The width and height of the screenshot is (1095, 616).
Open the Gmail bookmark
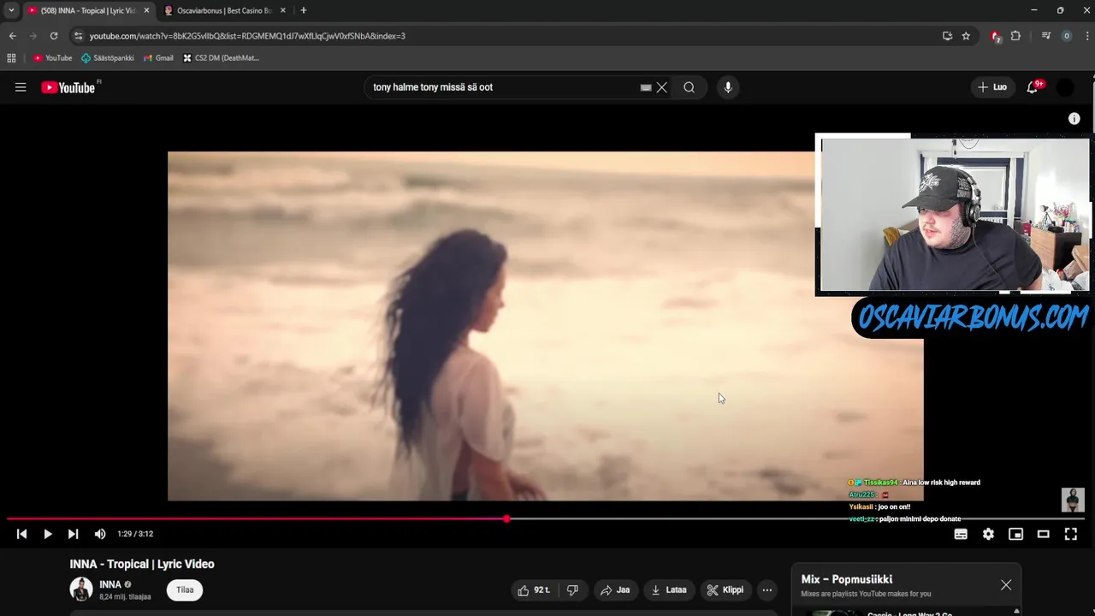158,58
